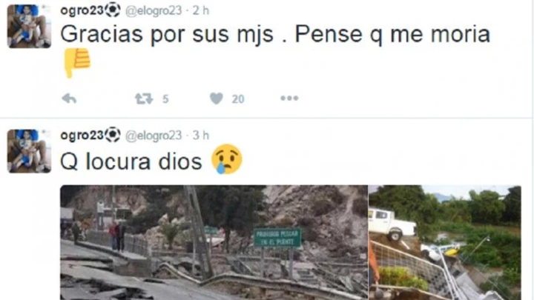
Task: Click the @elogro23 handle on the top tweet
Action: (x=154, y=11)
